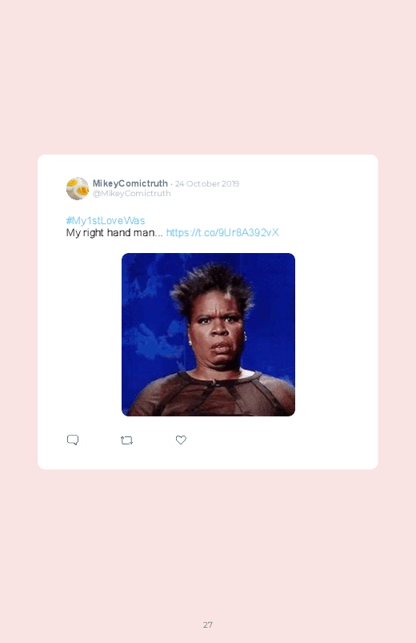Image resolution: width=416 pixels, height=643 pixels.
Task: Click page number 27 in the footer
Action: 208,625
